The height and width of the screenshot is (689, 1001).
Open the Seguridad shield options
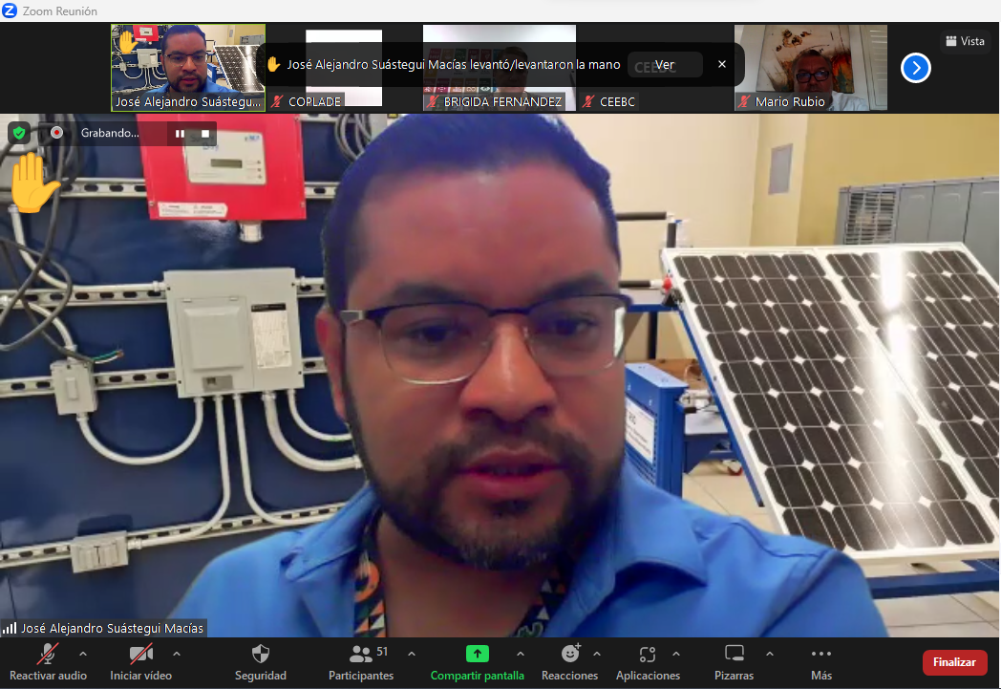point(260,661)
